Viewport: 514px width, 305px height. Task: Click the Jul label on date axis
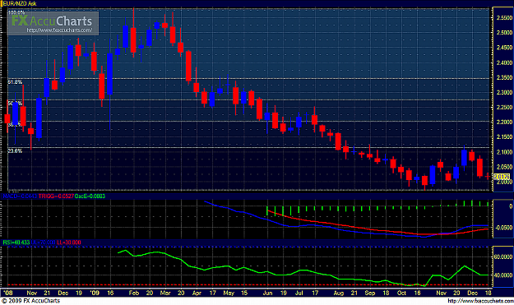(x=299, y=293)
